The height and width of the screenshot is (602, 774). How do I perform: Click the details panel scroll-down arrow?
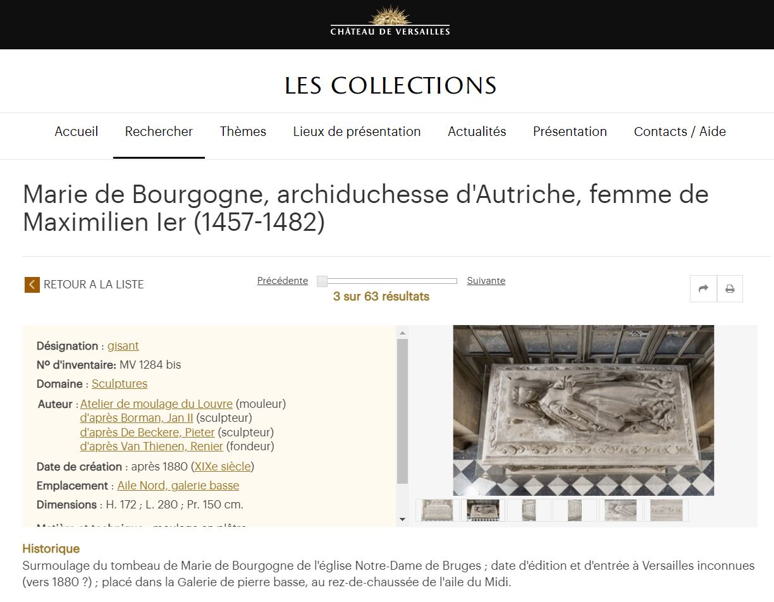tap(403, 520)
